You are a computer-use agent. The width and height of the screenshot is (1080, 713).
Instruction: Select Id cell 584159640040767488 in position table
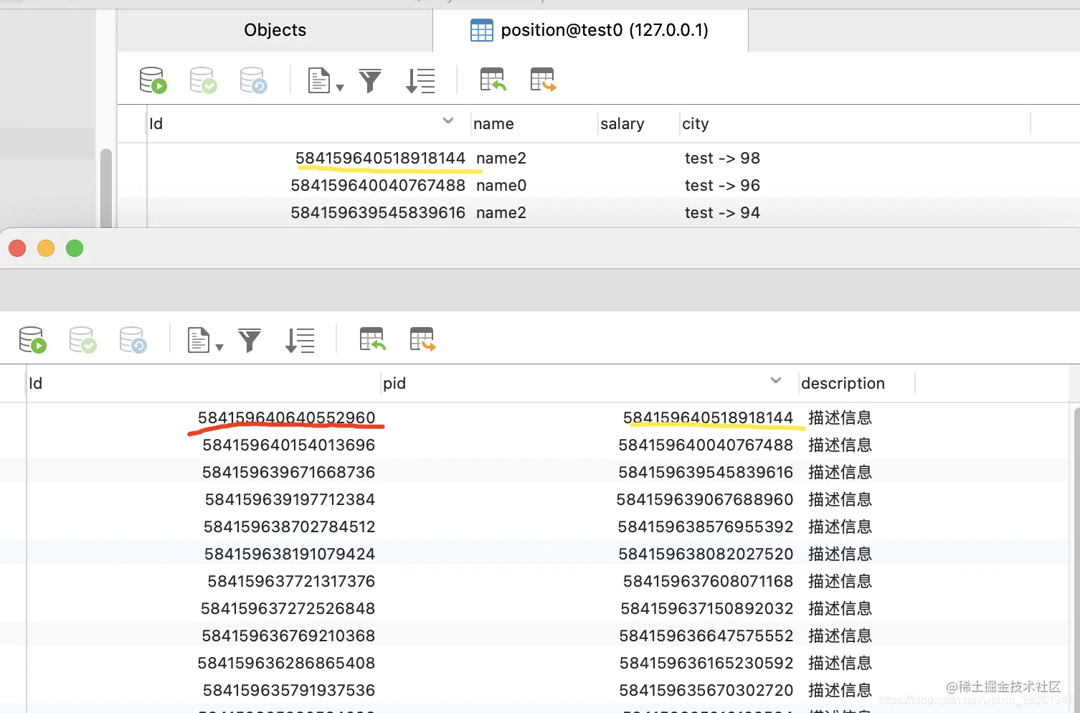click(378, 186)
